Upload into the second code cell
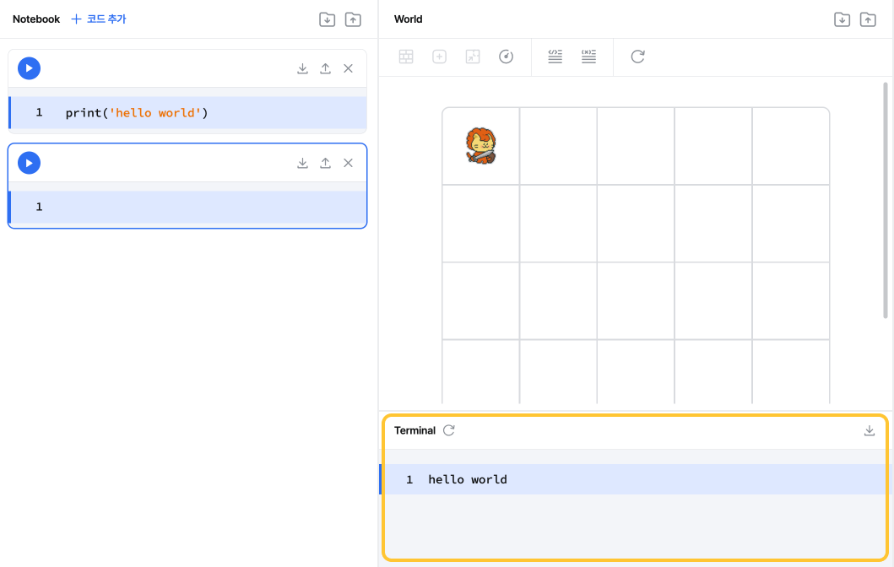This screenshot has width=894, height=567. click(x=325, y=163)
